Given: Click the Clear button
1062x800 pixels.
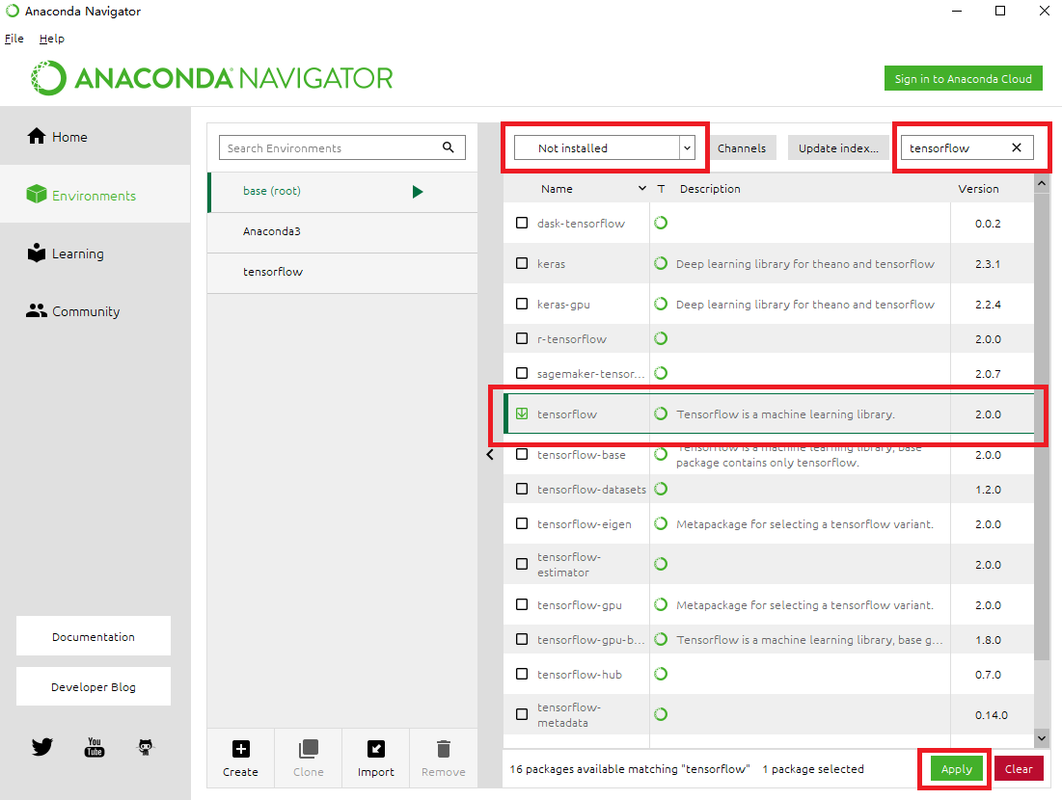Looking at the screenshot, I should click(x=1019, y=769).
